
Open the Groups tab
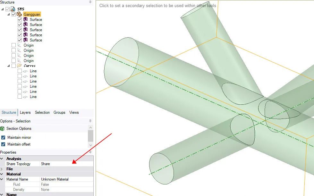[59, 112]
